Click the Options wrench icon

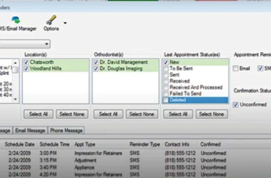click(x=51, y=20)
